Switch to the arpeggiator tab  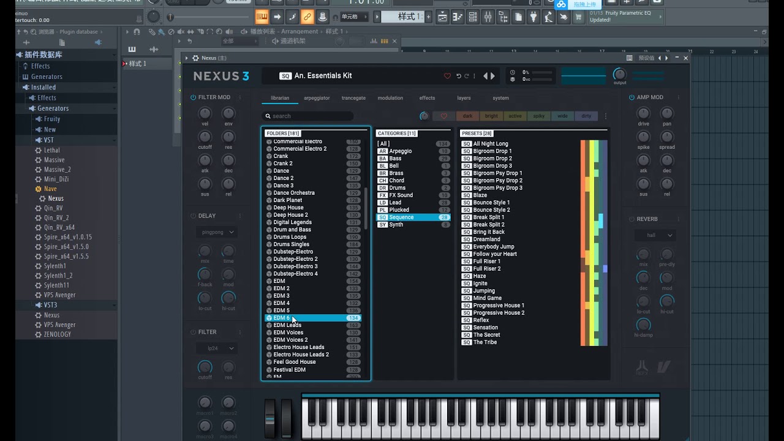[317, 98]
